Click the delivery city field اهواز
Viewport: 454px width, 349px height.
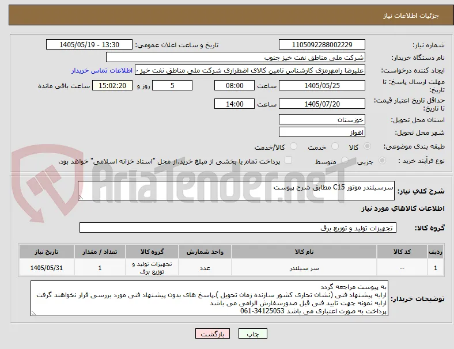[322, 132]
